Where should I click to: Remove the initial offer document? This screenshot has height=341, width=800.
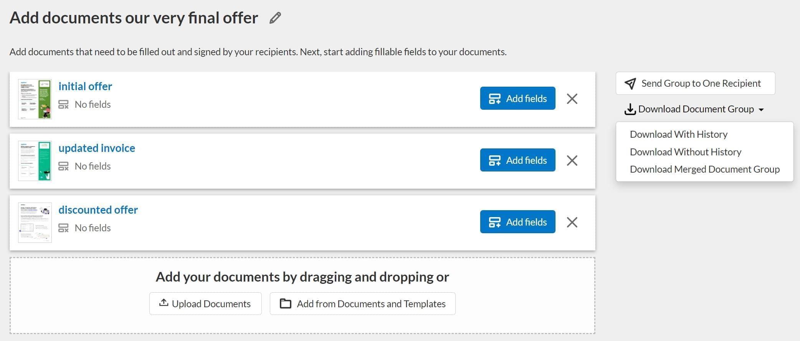[572, 99]
